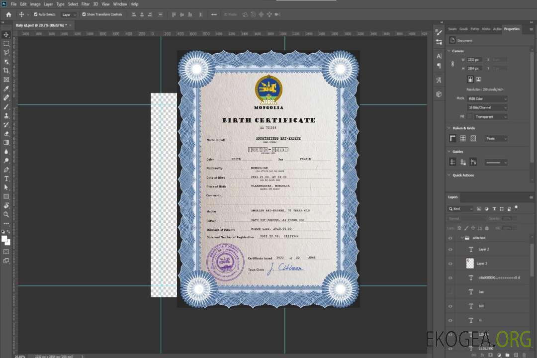Select the Move tool in the toolbox
537x358 pixels.
[x=6, y=35]
